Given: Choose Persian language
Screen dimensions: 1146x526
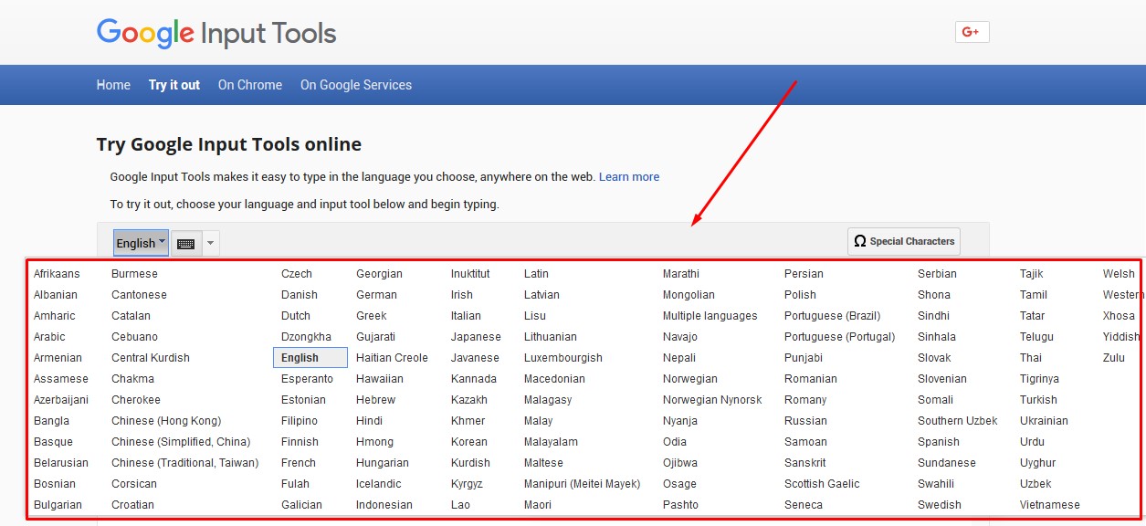Looking at the screenshot, I should click(x=804, y=274).
